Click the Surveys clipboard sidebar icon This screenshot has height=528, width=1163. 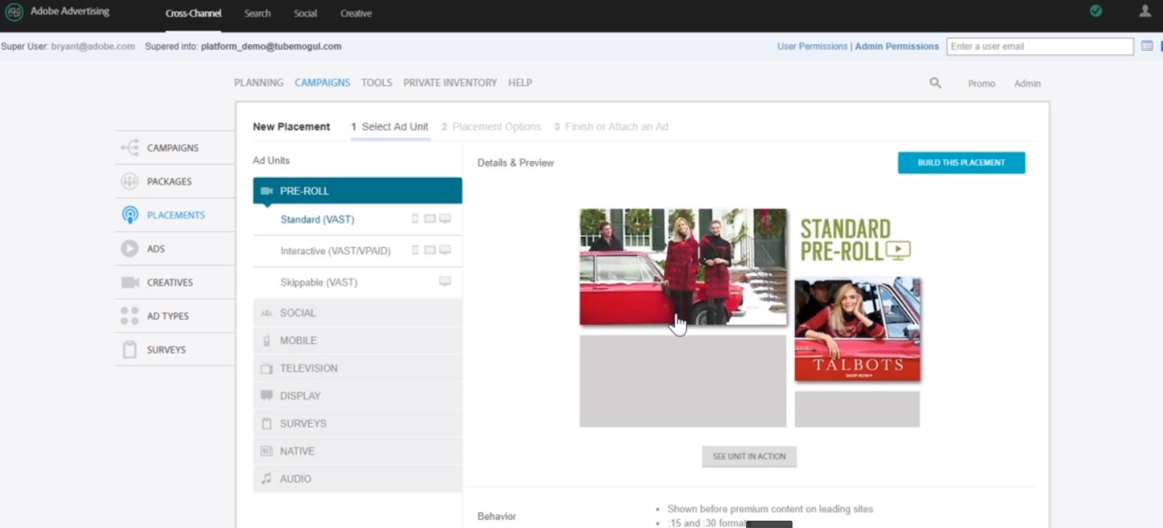click(130, 349)
